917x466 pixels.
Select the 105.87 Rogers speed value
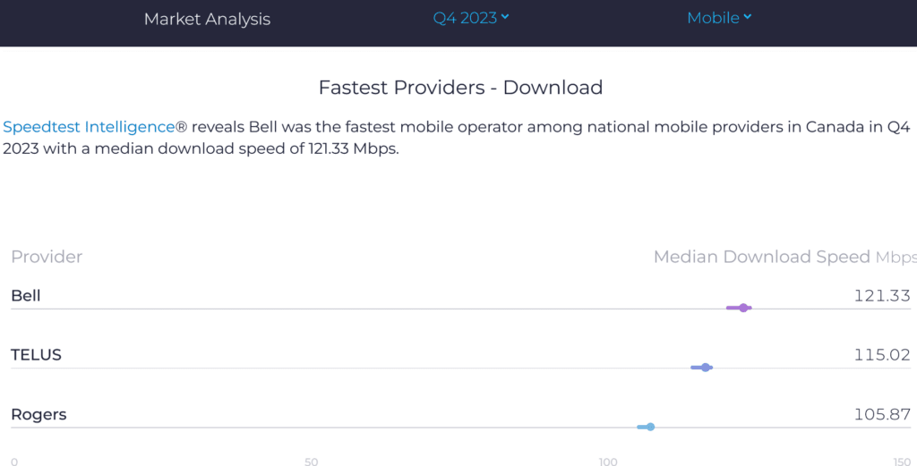882,415
